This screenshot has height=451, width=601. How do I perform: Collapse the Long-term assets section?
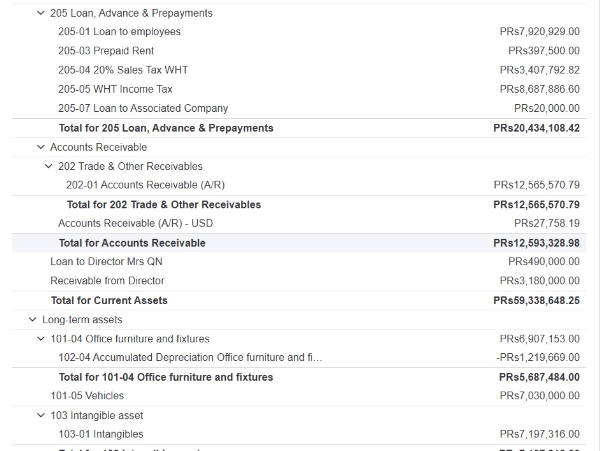click(x=33, y=320)
